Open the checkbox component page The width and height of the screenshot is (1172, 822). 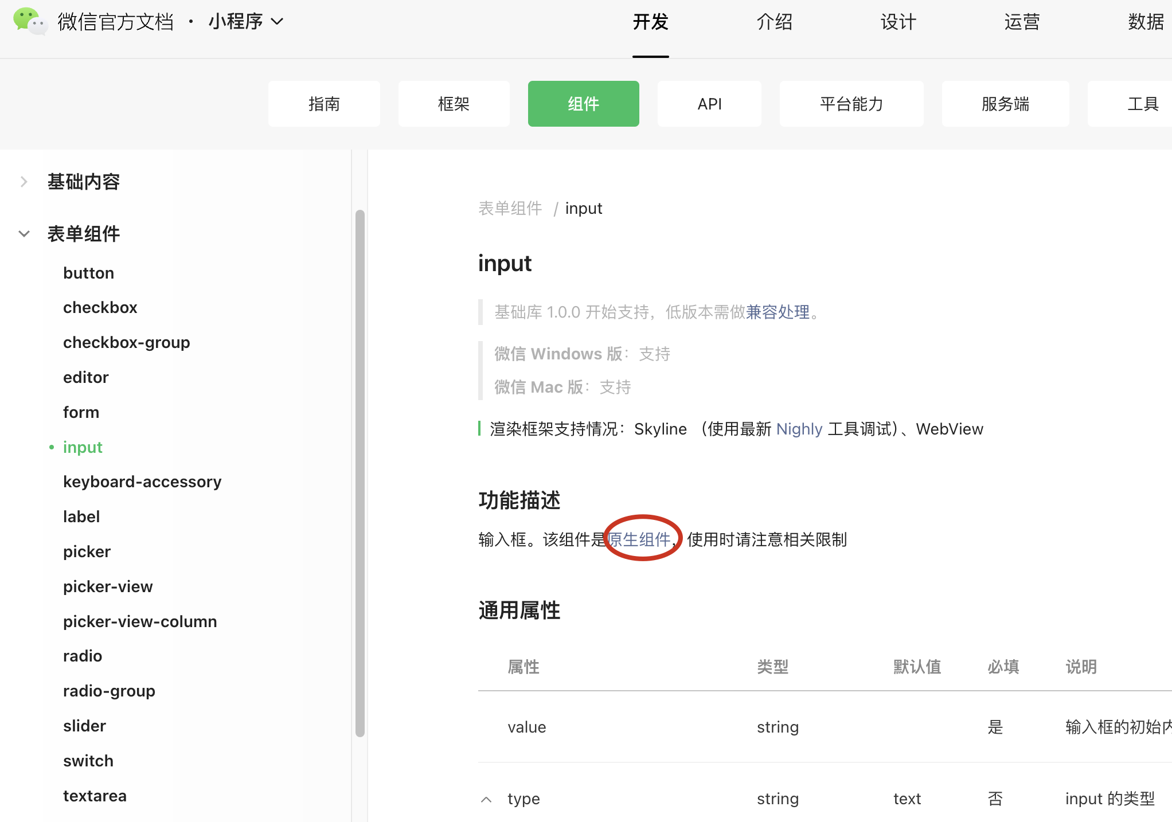(x=100, y=308)
